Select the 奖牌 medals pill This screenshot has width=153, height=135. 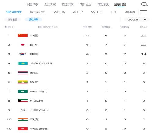[34, 19]
